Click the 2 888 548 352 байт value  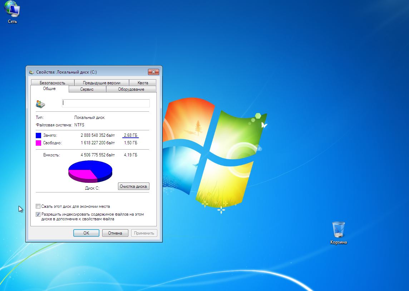coord(98,135)
